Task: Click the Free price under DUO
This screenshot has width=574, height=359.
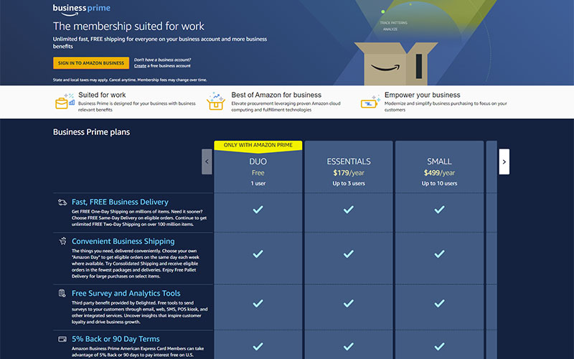Action: (258, 173)
